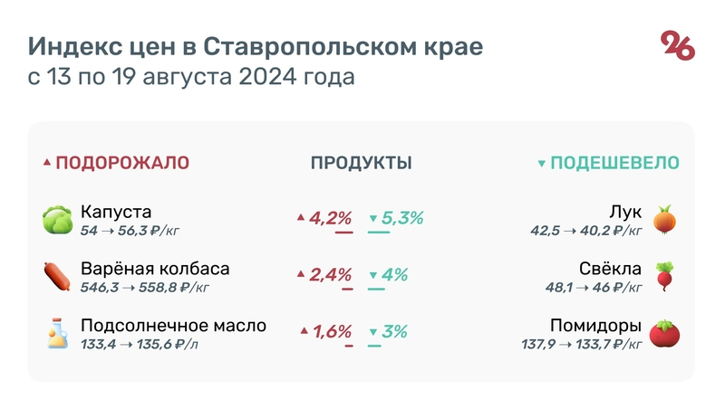Click the beet icon
Screen dimensions: 725x409
[665, 276]
